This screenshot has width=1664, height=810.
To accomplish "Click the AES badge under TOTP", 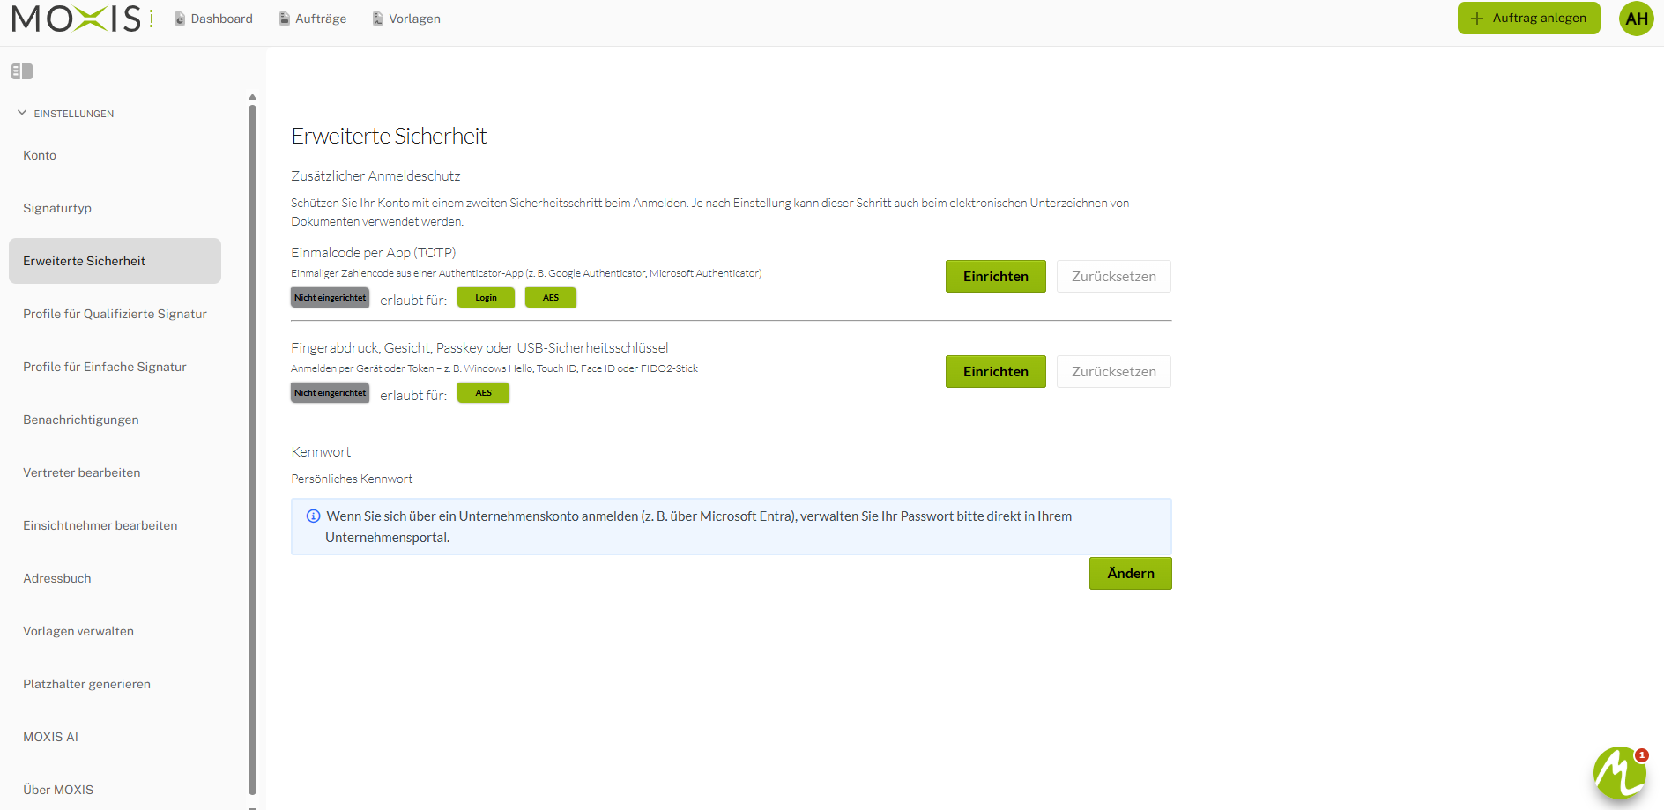I will point(551,298).
